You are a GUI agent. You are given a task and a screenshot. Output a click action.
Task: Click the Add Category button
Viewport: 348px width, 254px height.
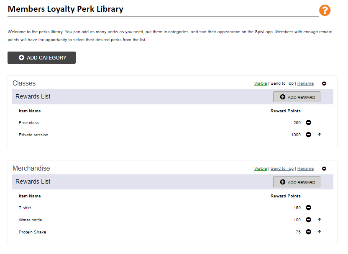41,57
